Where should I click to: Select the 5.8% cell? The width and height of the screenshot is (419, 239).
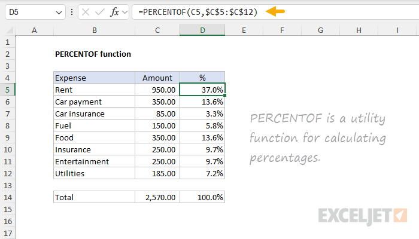pos(202,125)
